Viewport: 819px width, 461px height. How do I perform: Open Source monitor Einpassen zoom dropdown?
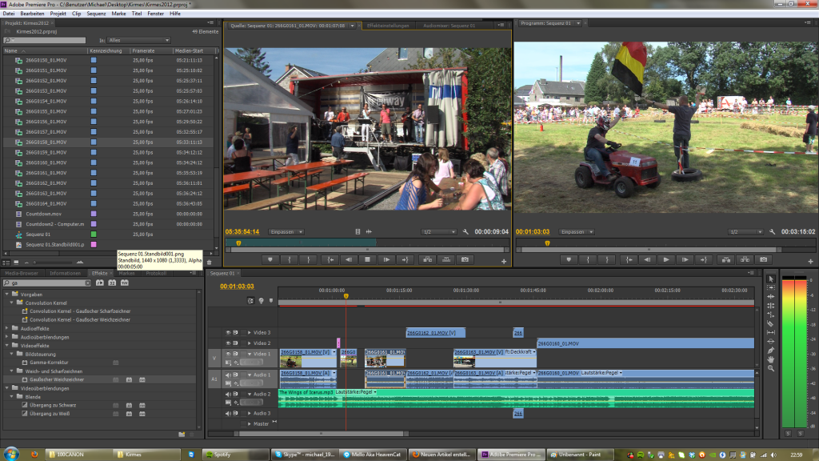tap(287, 232)
